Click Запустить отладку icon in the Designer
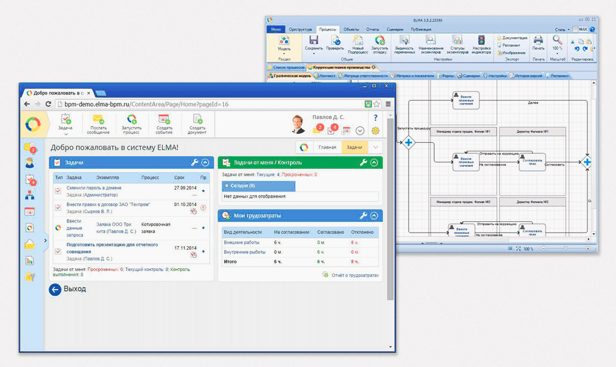616x367 pixels. pyautogui.click(x=380, y=40)
